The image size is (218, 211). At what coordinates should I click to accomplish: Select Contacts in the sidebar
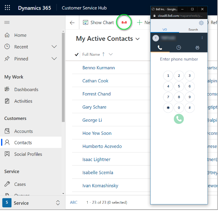(x=31, y=142)
